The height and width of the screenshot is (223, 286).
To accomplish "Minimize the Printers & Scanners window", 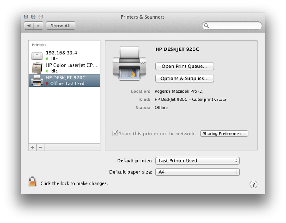I will [33, 17].
